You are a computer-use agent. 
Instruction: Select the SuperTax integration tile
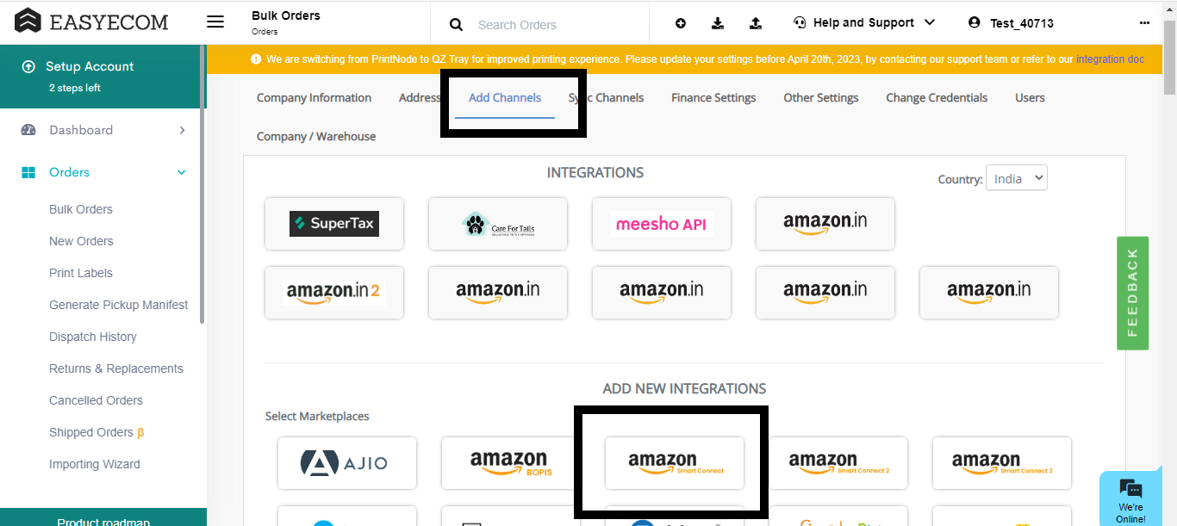334,224
